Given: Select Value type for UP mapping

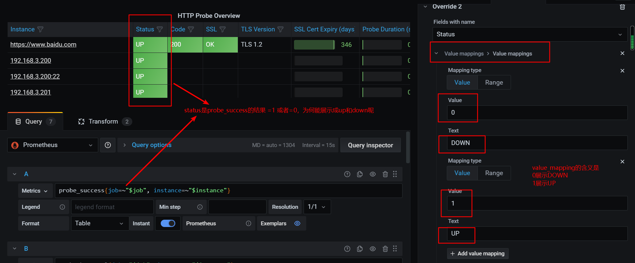Looking at the screenshot, I should [x=462, y=173].
